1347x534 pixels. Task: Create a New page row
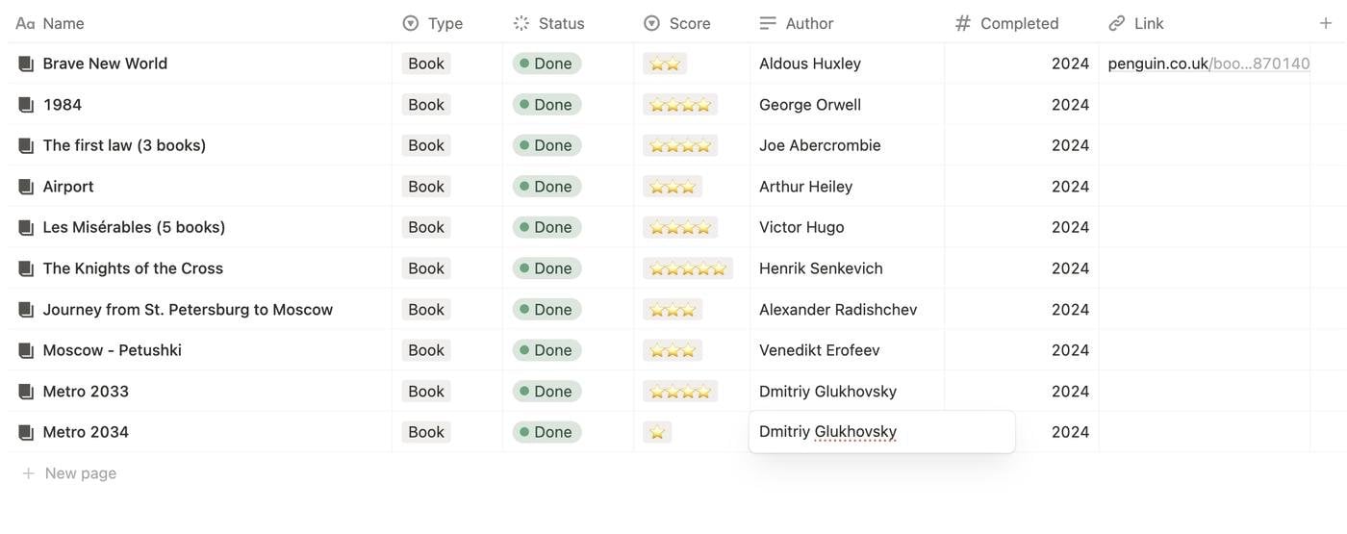[x=69, y=473]
